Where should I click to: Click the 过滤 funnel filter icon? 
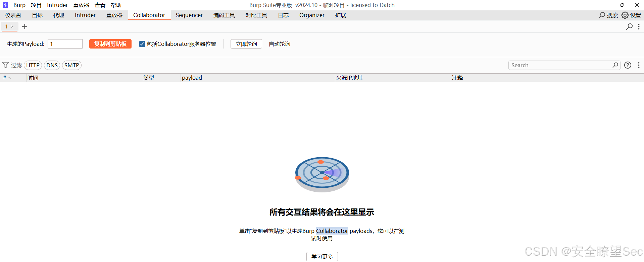[x=5, y=65]
